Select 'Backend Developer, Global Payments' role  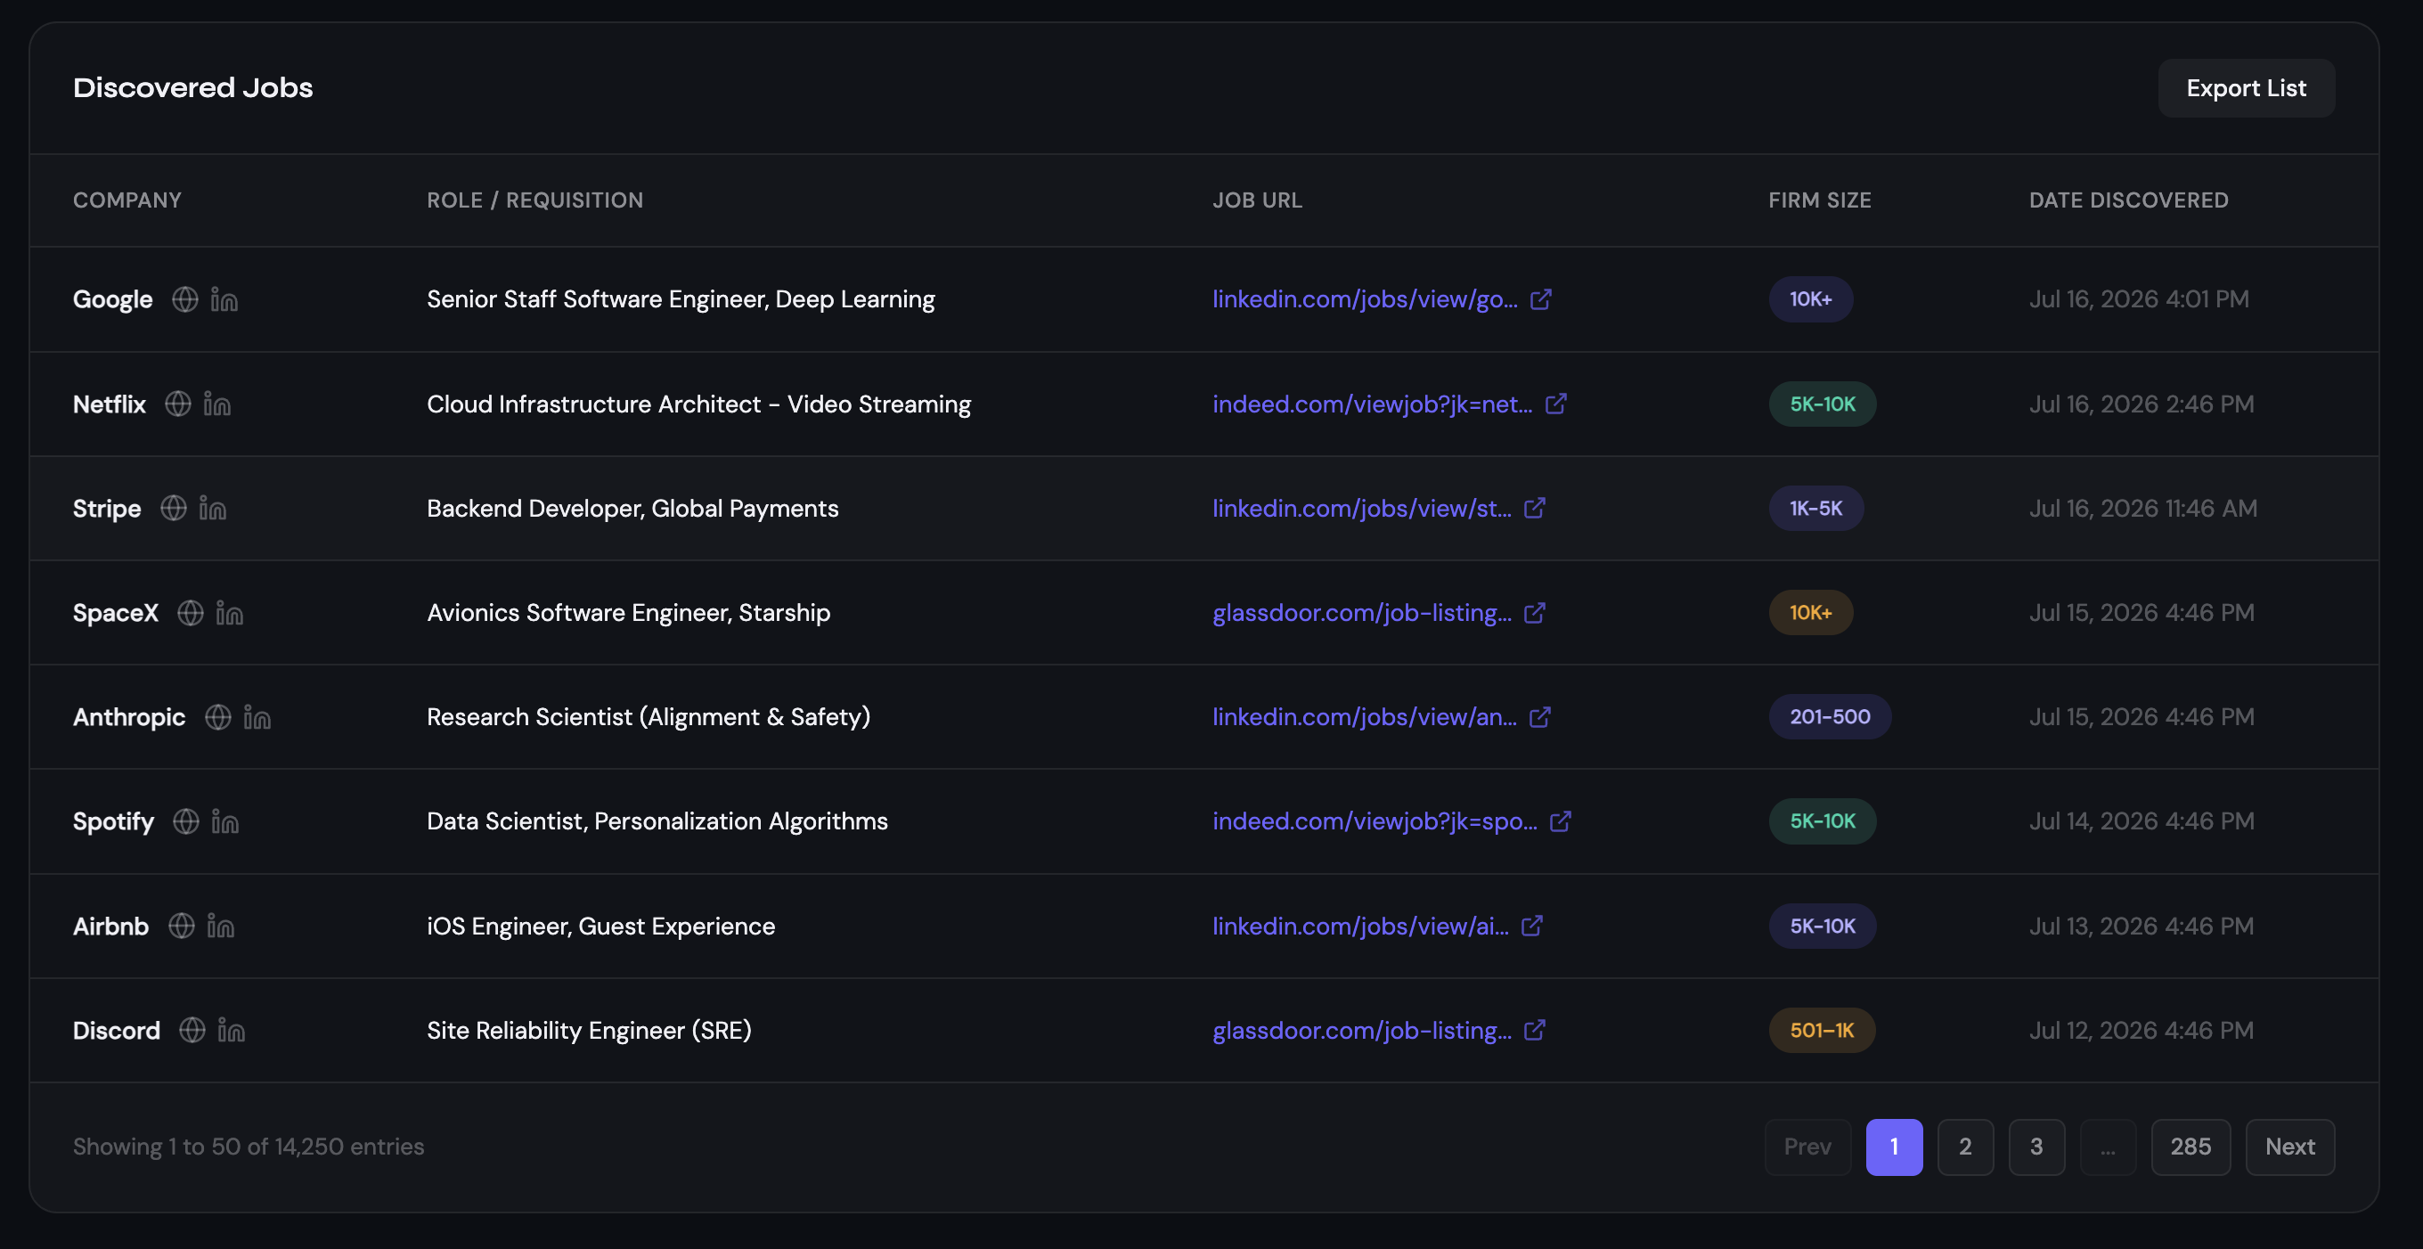(x=633, y=508)
